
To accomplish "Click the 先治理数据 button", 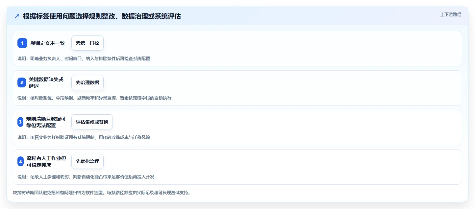I will point(87,82).
